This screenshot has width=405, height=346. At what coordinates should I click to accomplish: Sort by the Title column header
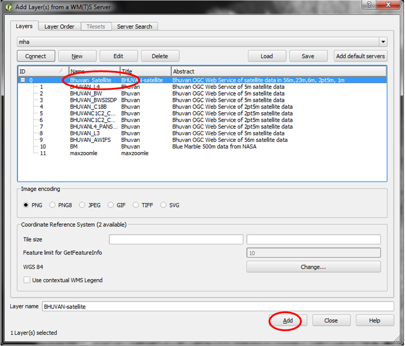tap(146, 71)
